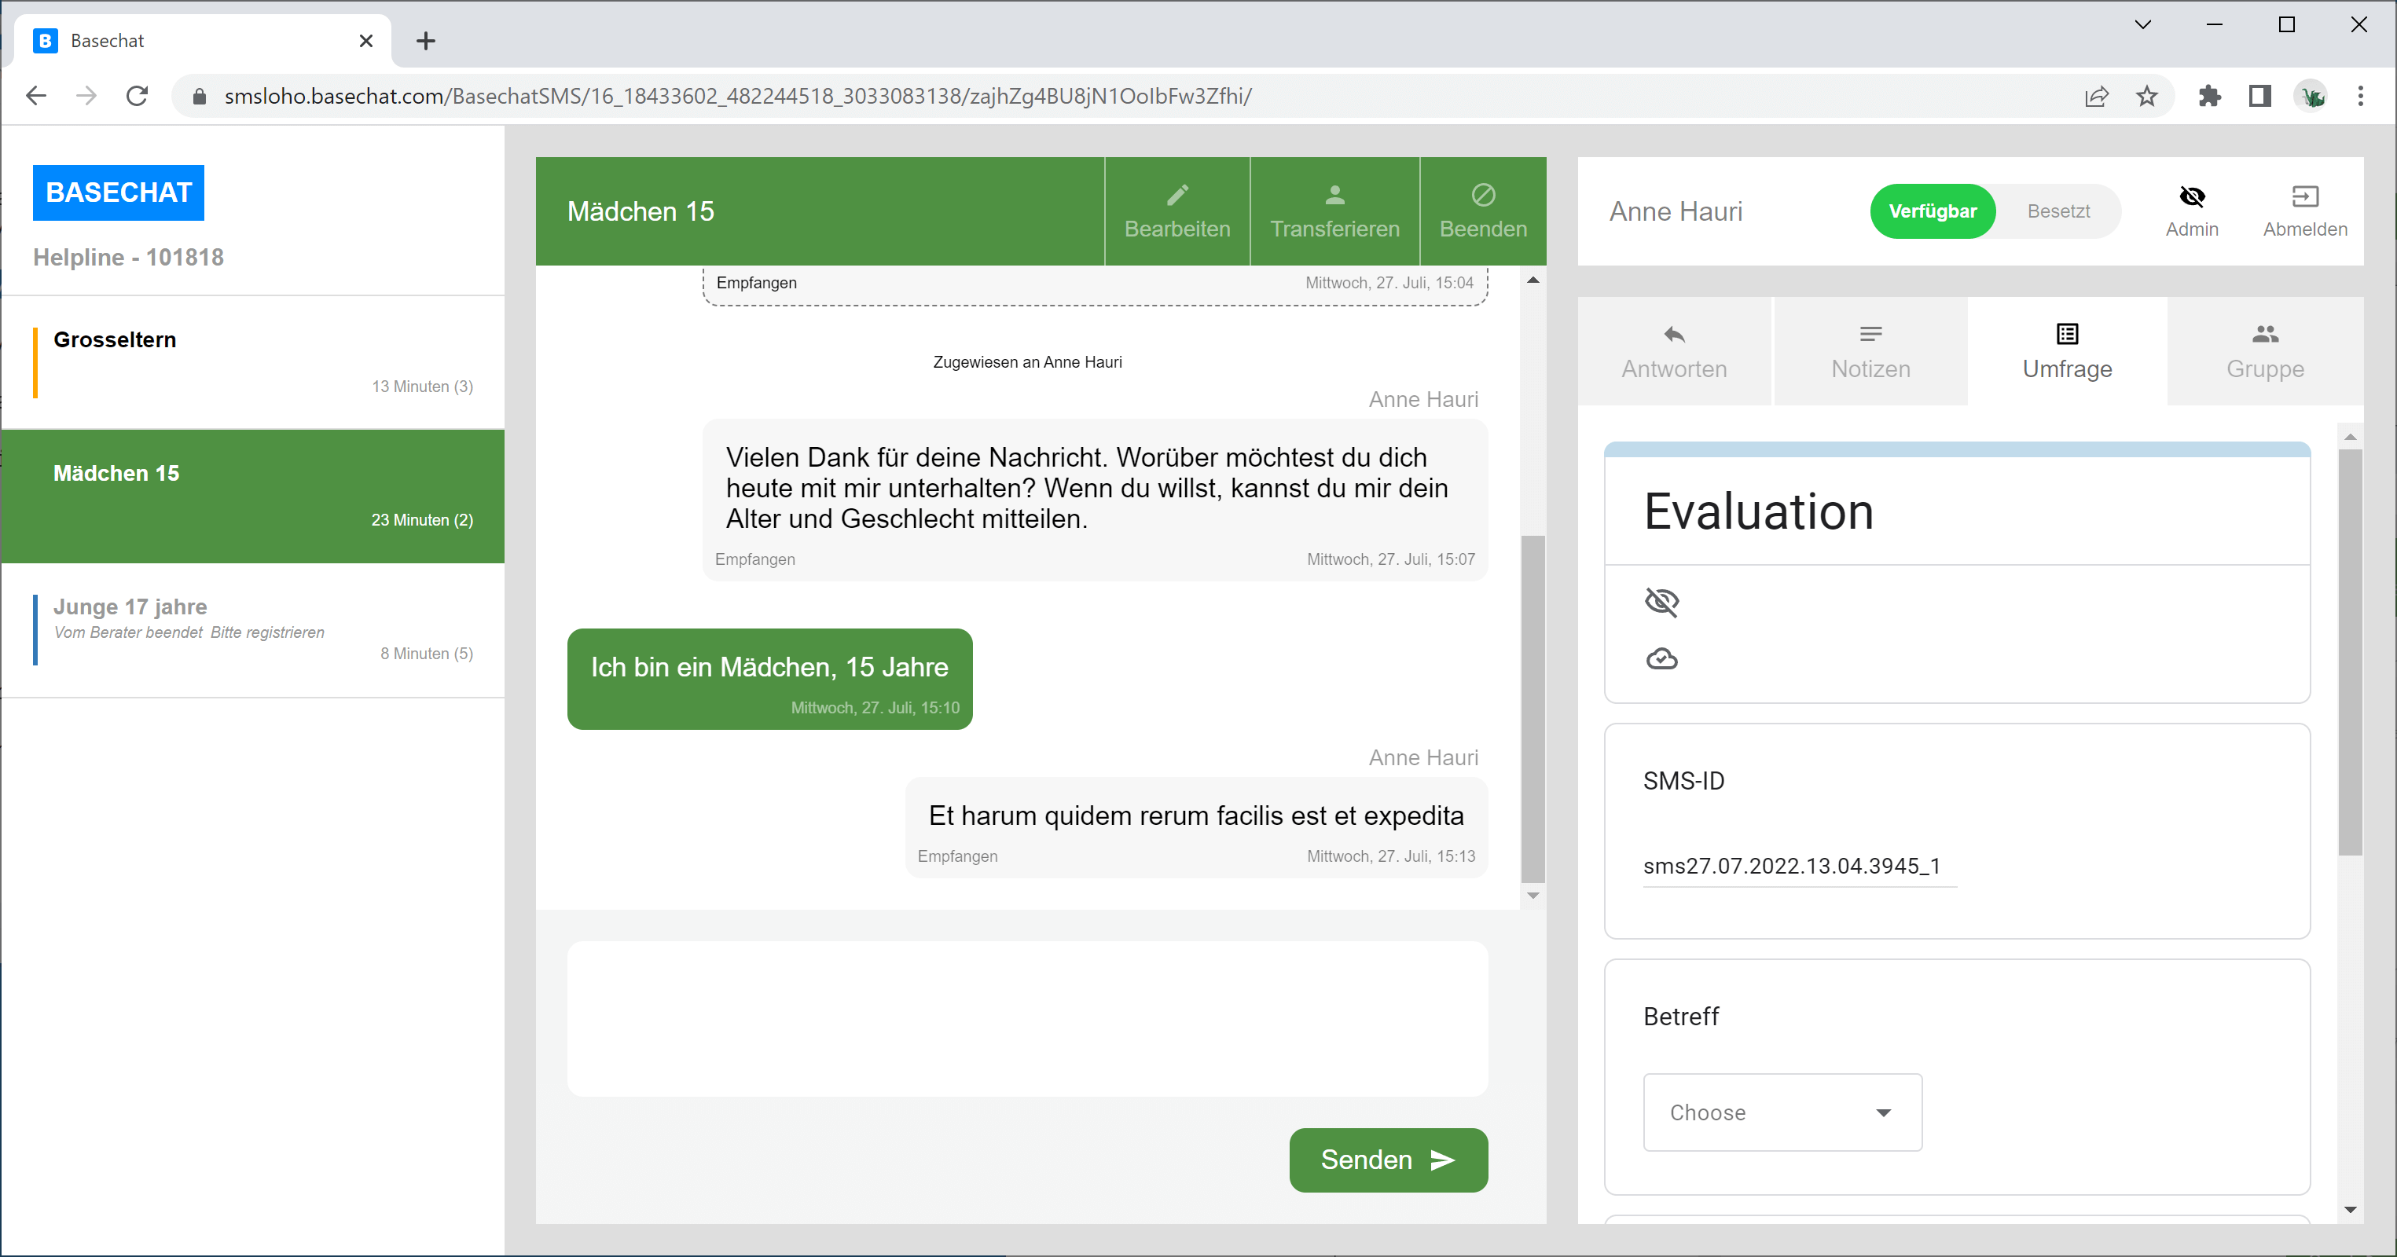
Task: Click the Beenden end-chat icon
Action: pos(1482,195)
